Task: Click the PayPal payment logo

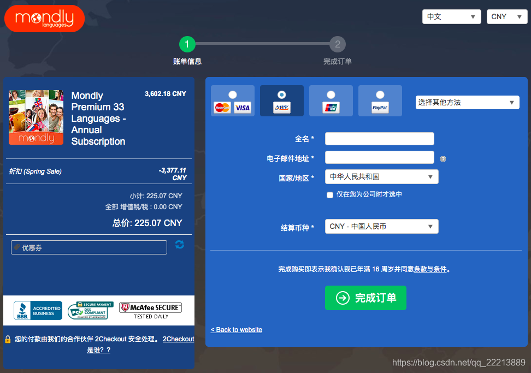Action: pos(380,108)
